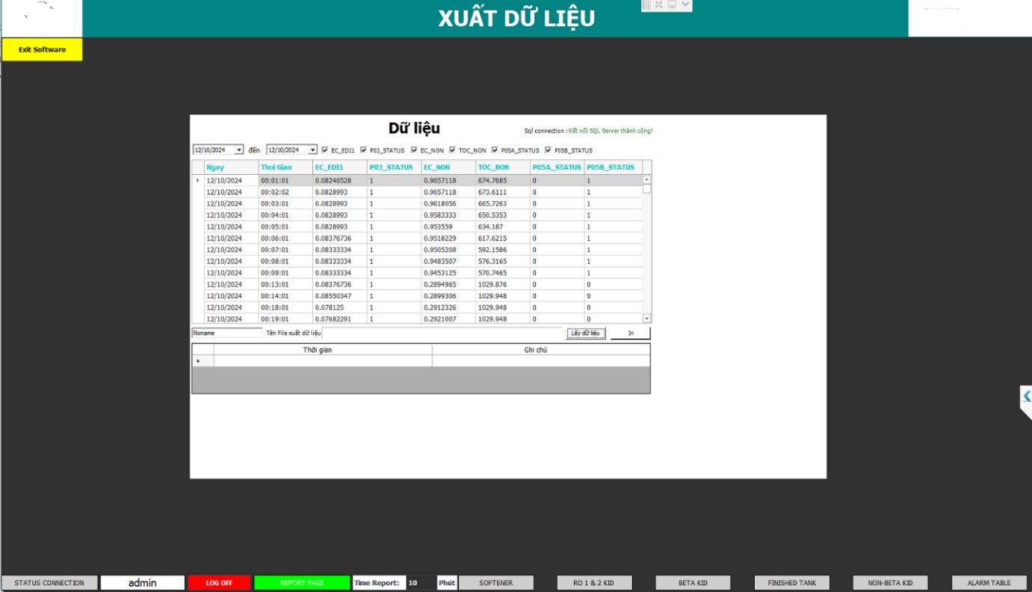
Task: Open the end date dropdown after 'đến'
Action: pos(312,150)
